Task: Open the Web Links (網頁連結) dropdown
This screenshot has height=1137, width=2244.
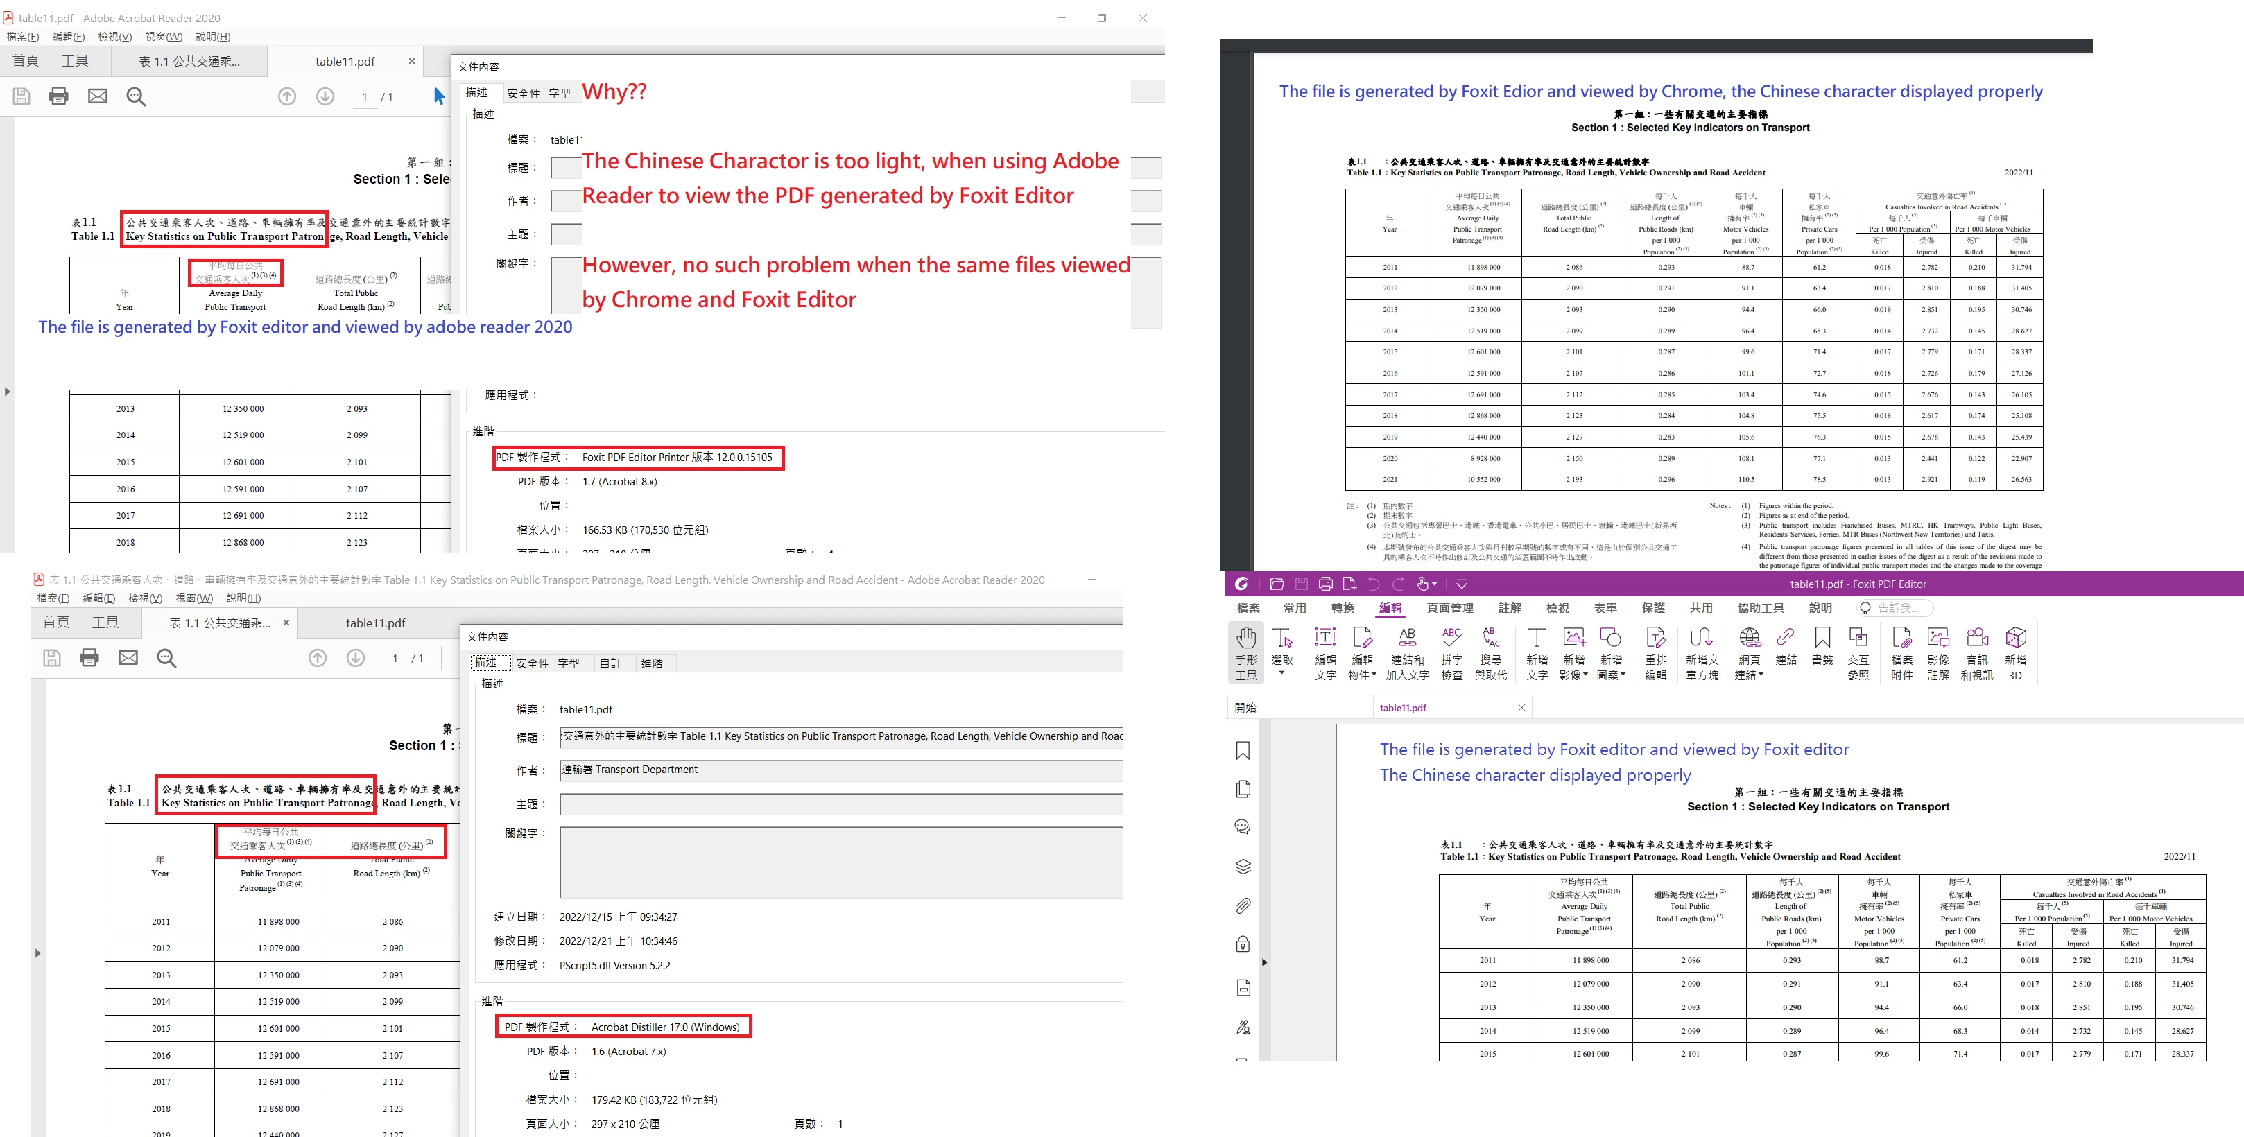Action: [1760, 675]
